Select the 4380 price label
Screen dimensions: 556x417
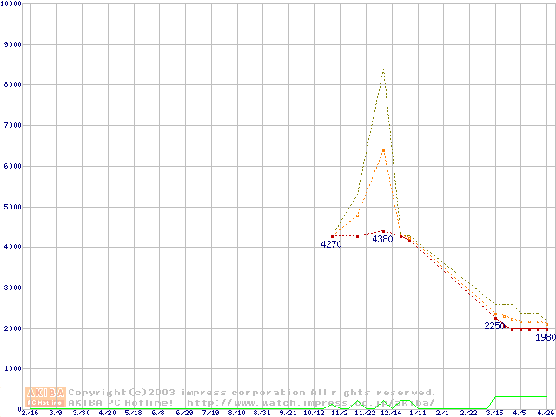click(382, 240)
